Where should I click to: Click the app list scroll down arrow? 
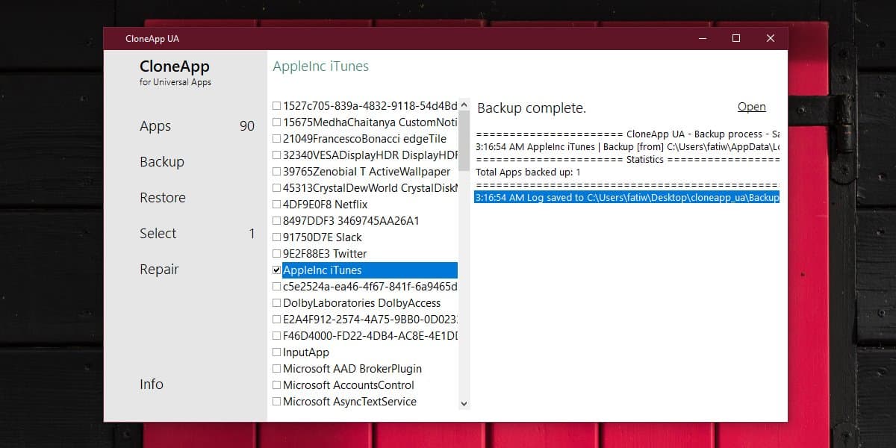(464, 403)
